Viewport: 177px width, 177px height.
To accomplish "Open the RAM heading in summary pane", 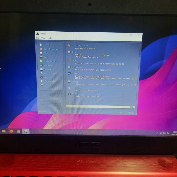I will point(74,61).
